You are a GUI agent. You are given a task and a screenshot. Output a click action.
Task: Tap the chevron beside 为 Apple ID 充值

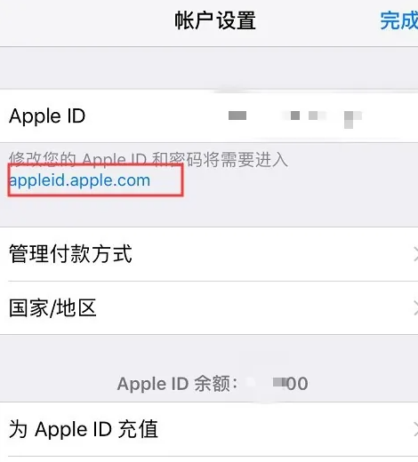tap(415, 429)
